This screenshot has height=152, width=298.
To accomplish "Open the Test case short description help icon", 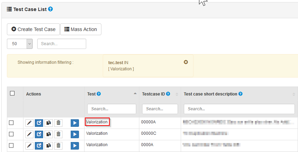I will pyautogui.click(x=240, y=94).
